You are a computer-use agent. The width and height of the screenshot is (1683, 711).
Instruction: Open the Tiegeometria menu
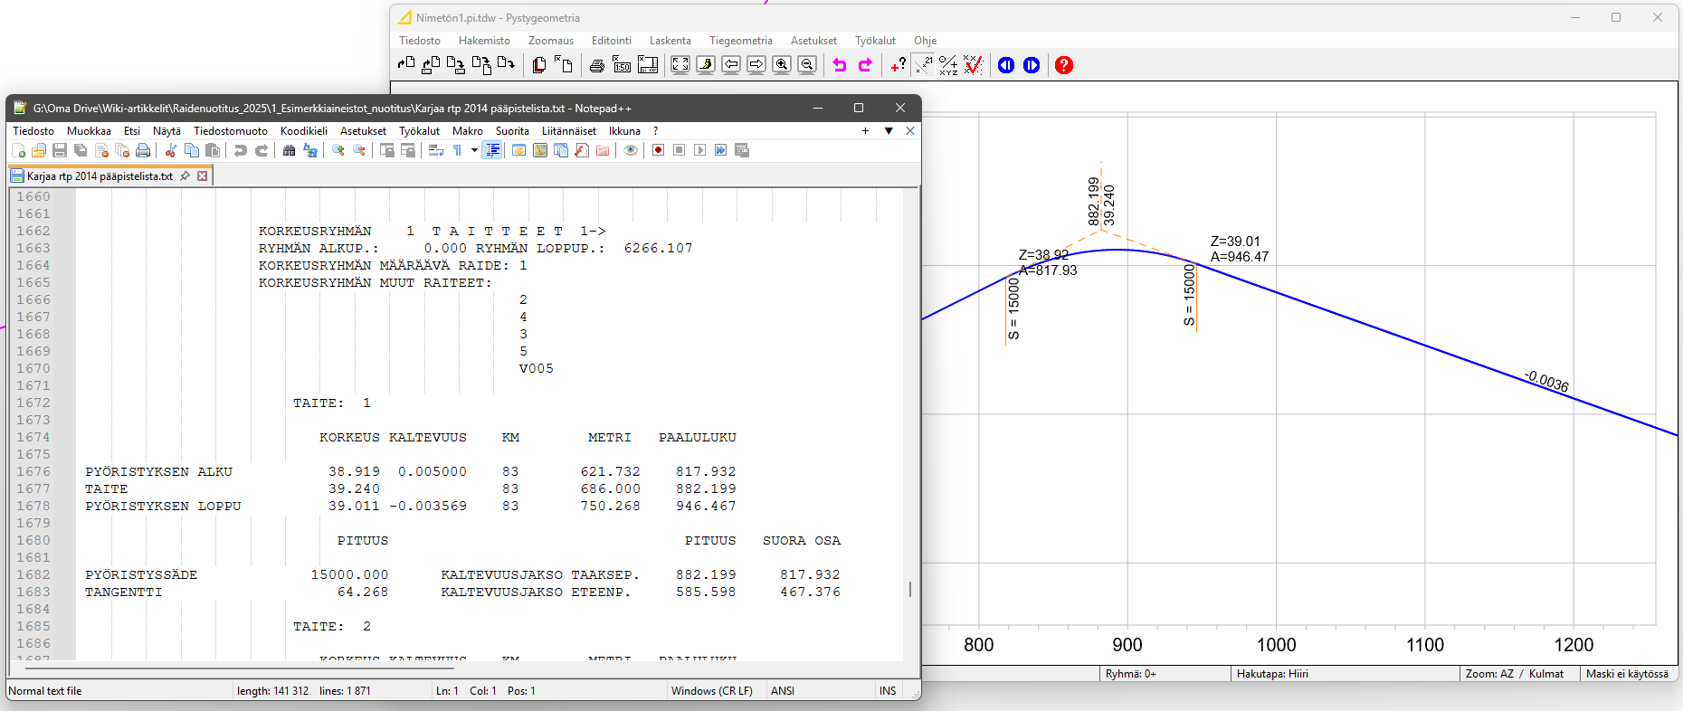[740, 41]
